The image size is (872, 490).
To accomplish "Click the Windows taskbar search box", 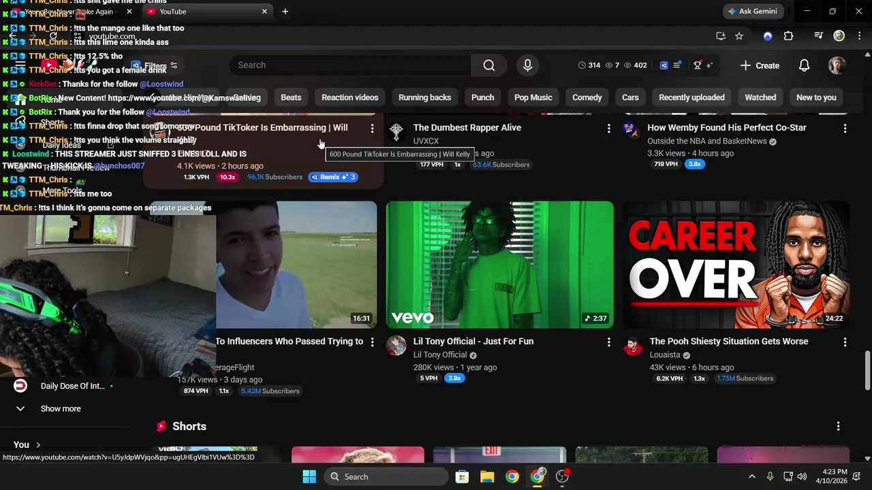I will [388, 476].
